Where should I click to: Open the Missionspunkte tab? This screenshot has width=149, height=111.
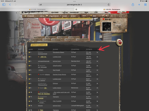(x=70, y=40)
